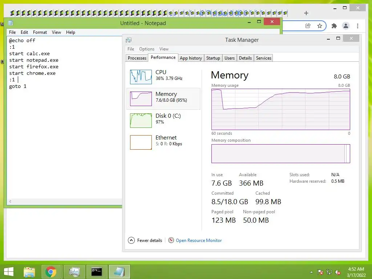The width and height of the screenshot is (372, 279).
Task: Click the '@echo off' line in Notepad
Action: (22, 41)
